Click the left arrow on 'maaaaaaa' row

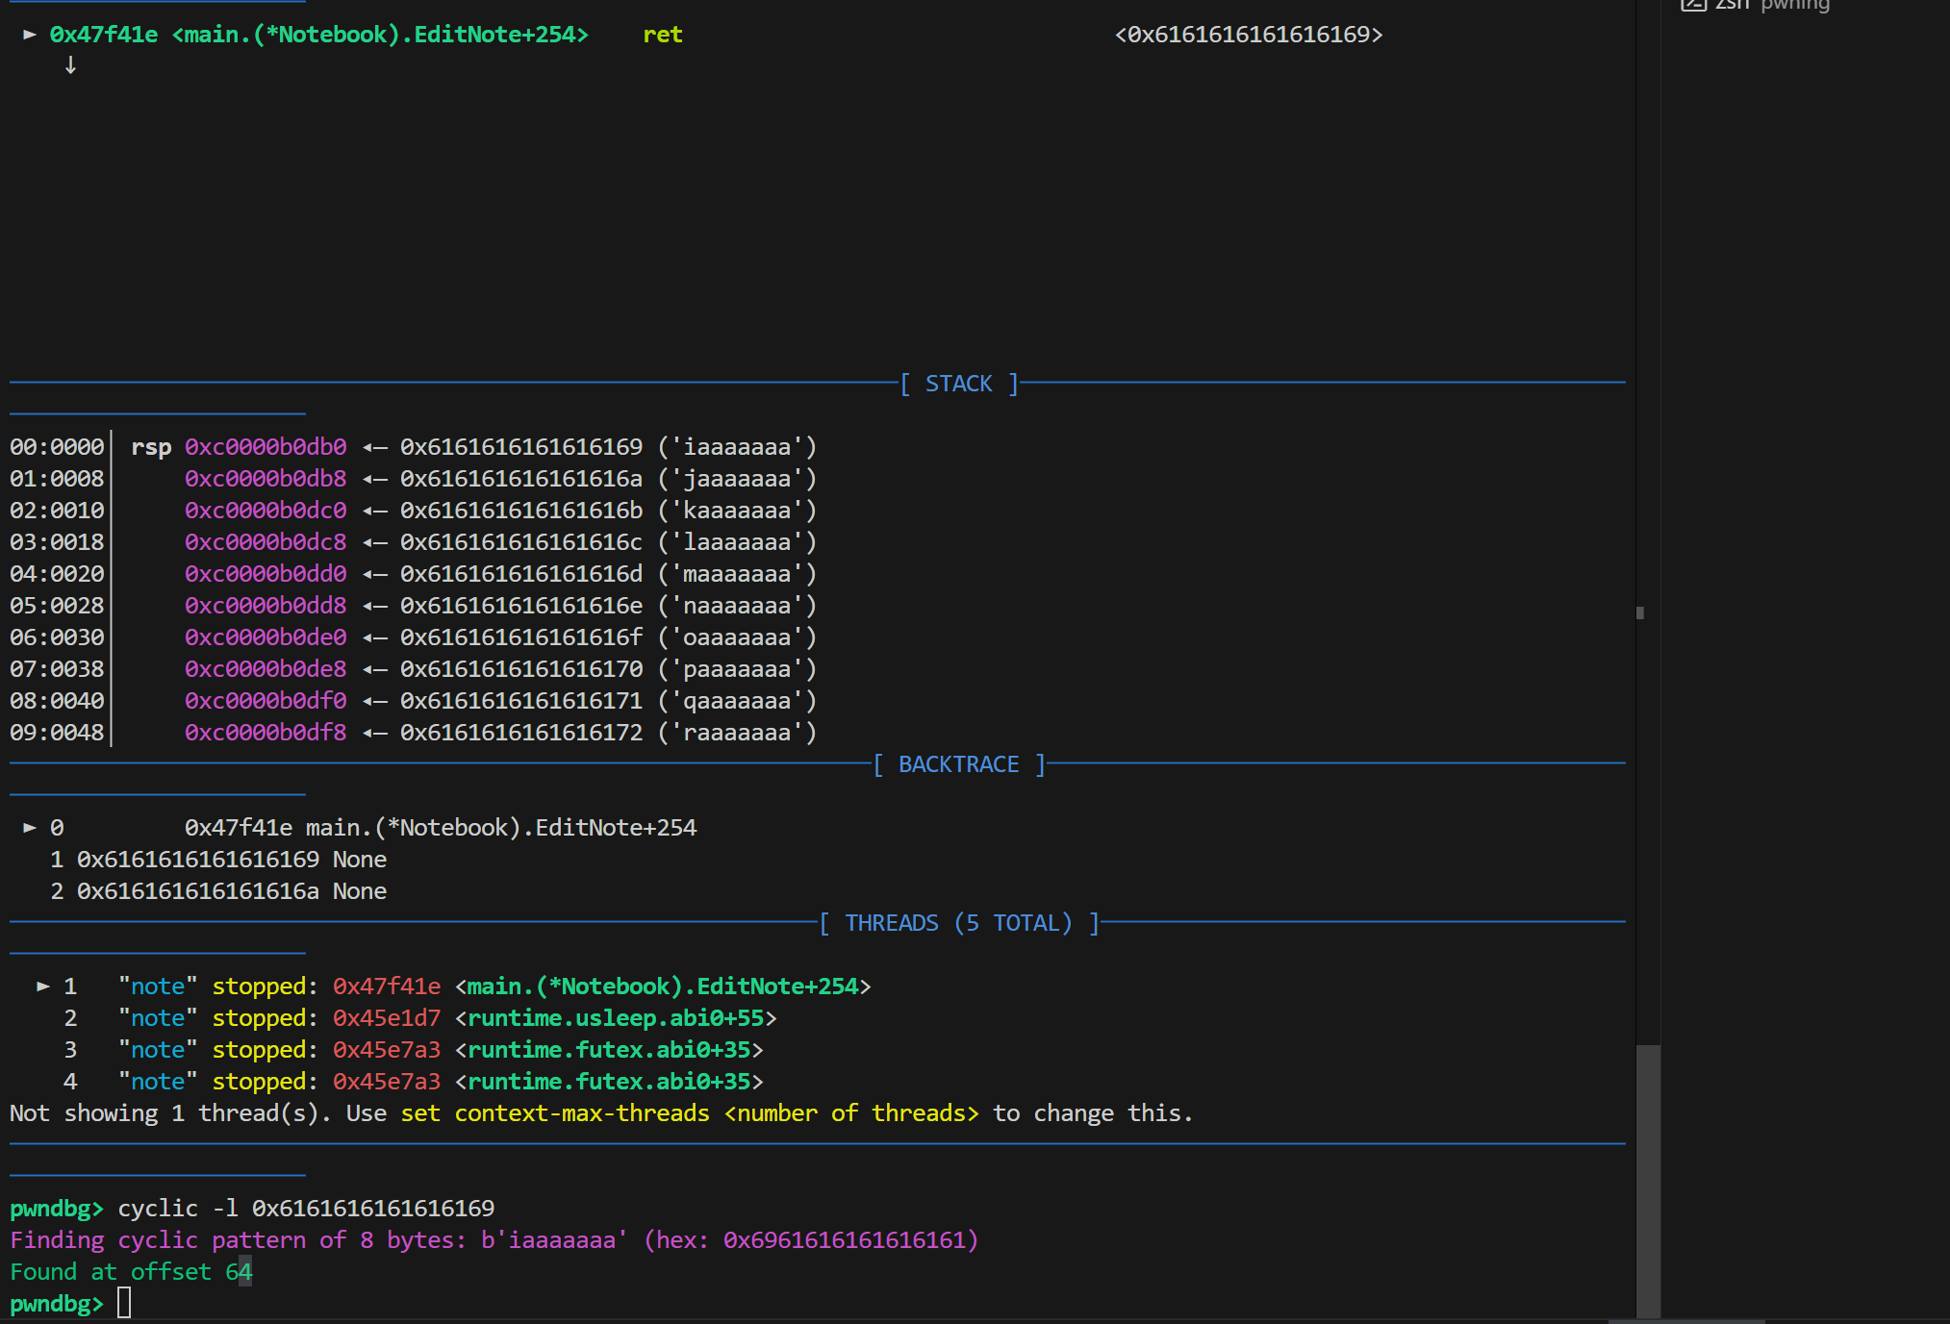[374, 574]
